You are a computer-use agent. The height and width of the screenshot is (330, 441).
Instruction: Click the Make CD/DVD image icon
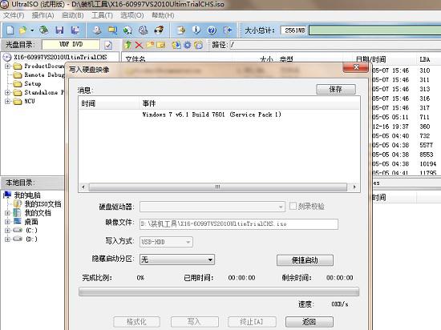(97, 30)
